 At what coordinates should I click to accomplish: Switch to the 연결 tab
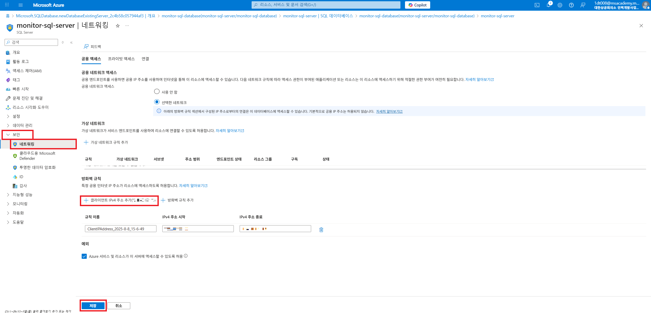pos(145,59)
